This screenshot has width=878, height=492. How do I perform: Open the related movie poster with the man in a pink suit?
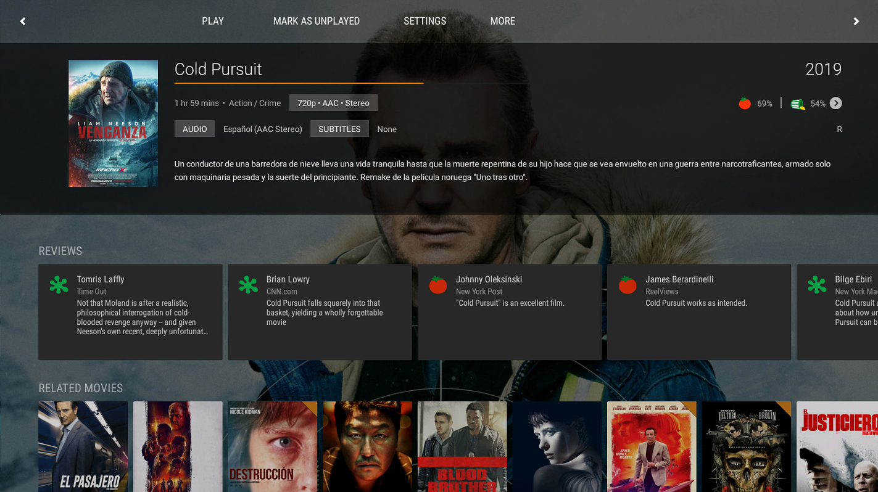pos(652,447)
